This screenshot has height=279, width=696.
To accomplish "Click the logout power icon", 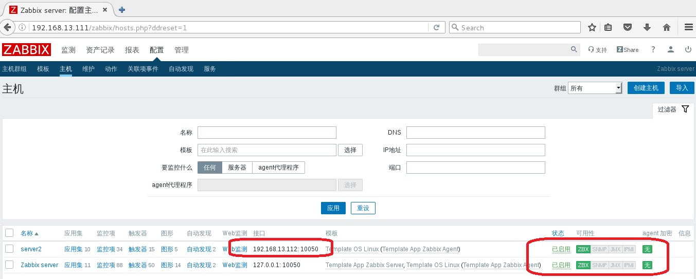I will (x=688, y=50).
